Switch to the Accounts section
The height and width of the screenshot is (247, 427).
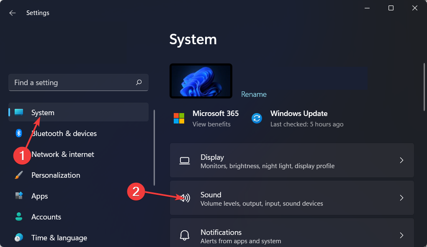click(x=46, y=217)
